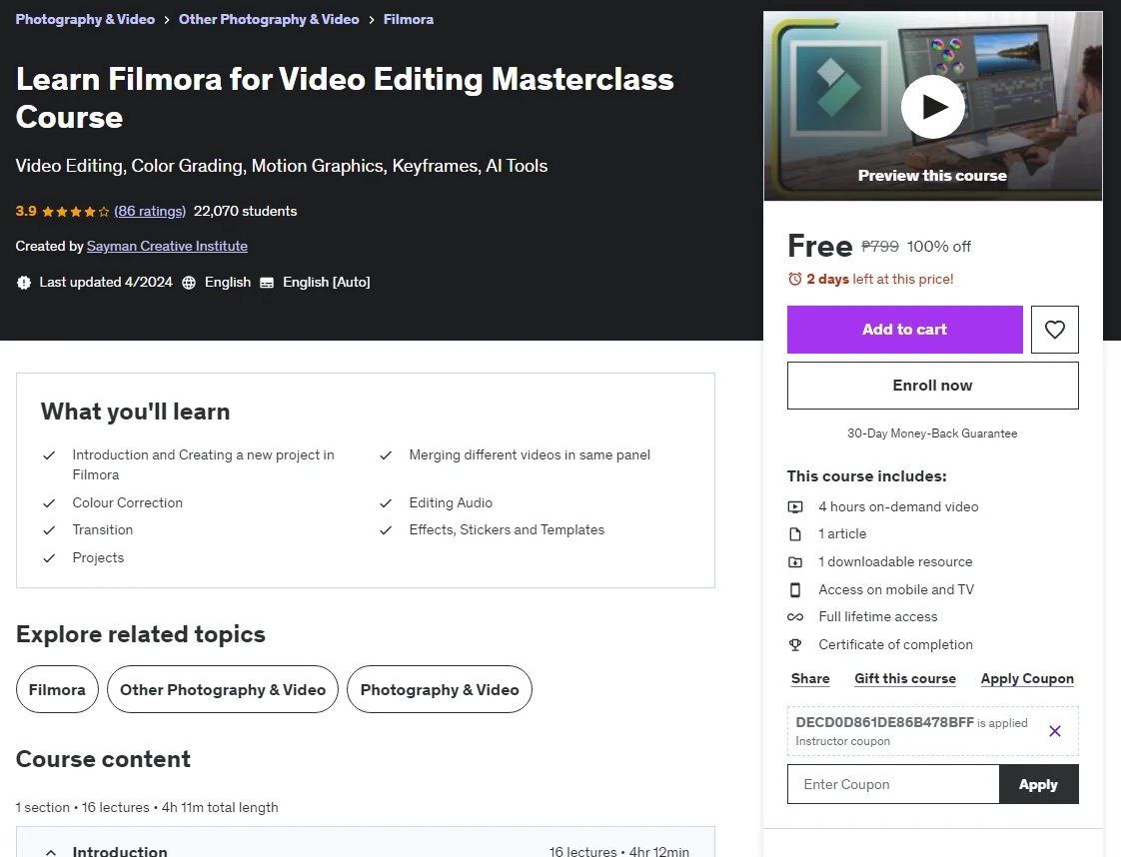Click the closed captions icon
Screen dimensions: 1121x857
click(267, 283)
